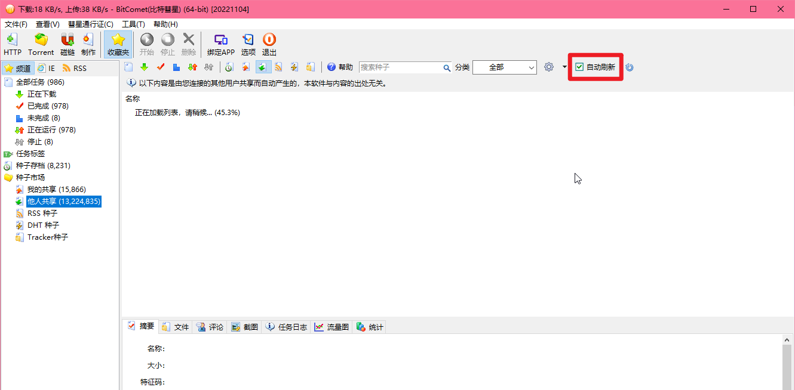Click the gray stopped arrows filter icon
The image size is (795, 390).
[208, 67]
